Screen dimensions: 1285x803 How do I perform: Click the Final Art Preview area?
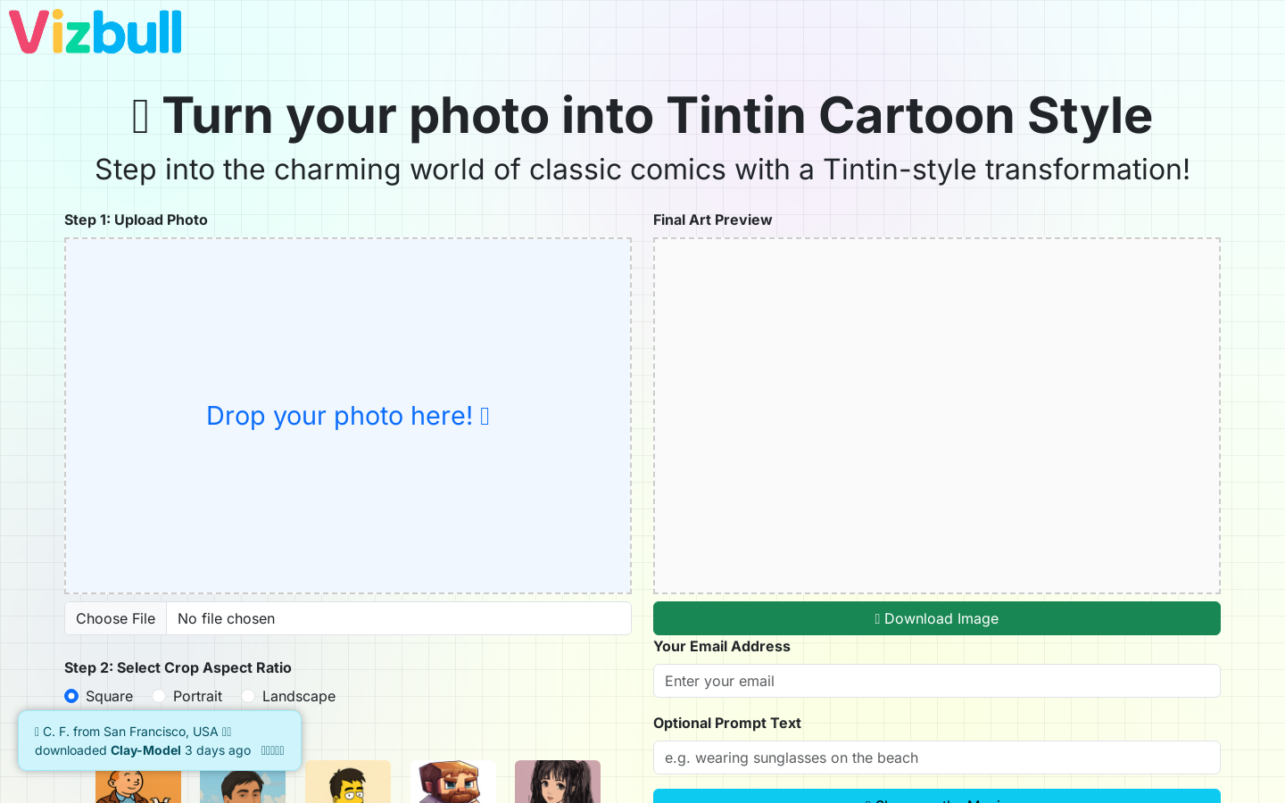pos(937,416)
